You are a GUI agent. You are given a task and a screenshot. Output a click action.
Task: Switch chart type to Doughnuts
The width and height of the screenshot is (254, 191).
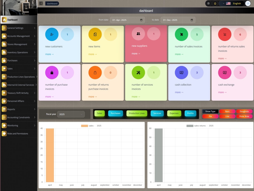click(244, 112)
